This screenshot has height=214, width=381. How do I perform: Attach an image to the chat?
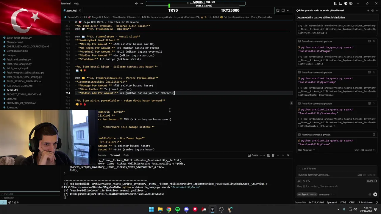[x=370, y=194]
